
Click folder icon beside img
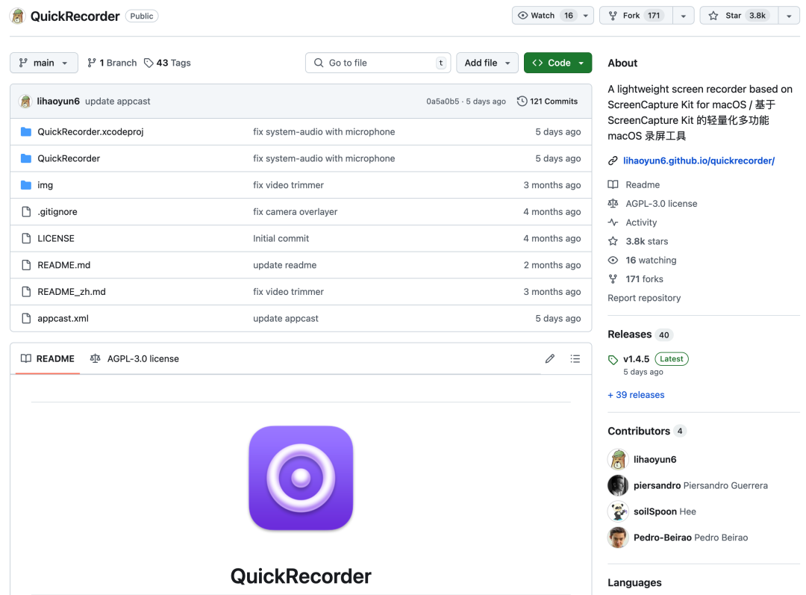pyautogui.click(x=25, y=185)
